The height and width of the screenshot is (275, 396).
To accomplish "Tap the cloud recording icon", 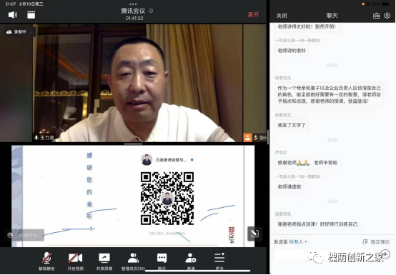I will [9, 32].
